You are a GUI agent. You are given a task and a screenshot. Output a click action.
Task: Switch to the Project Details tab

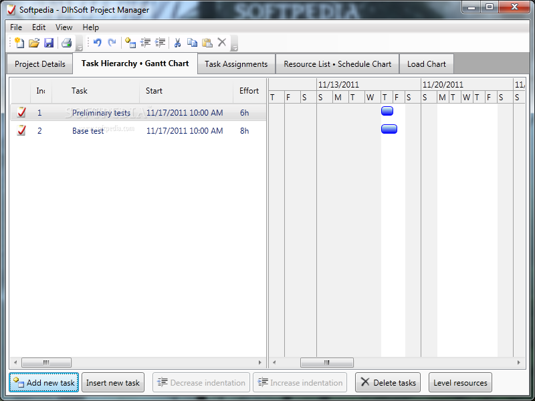tap(40, 64)
